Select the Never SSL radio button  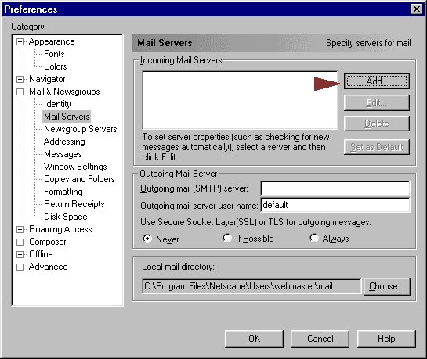(x=147, y=239)
